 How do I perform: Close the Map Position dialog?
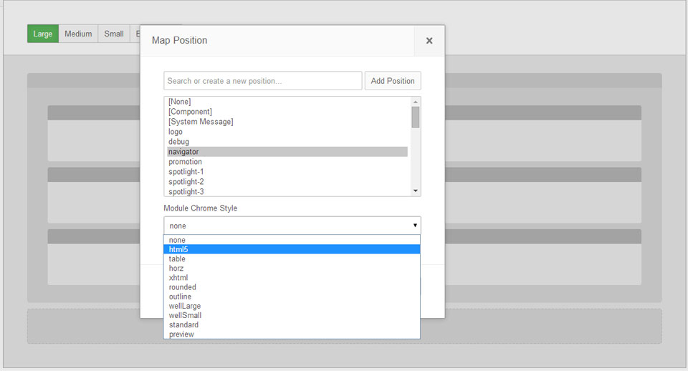click(429, 41)
